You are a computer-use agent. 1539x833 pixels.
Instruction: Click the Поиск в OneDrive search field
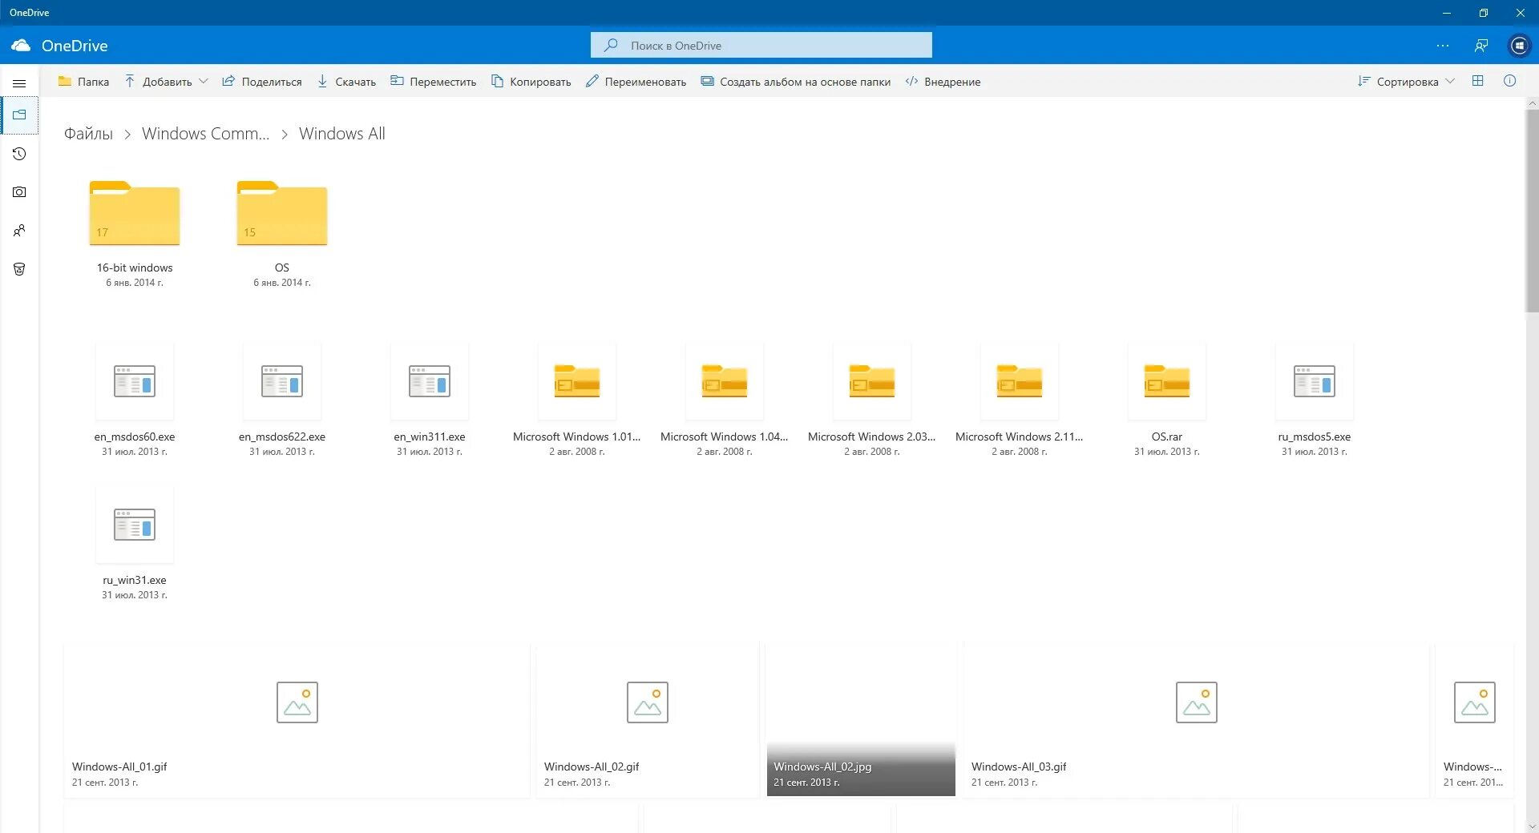point(761,45)
